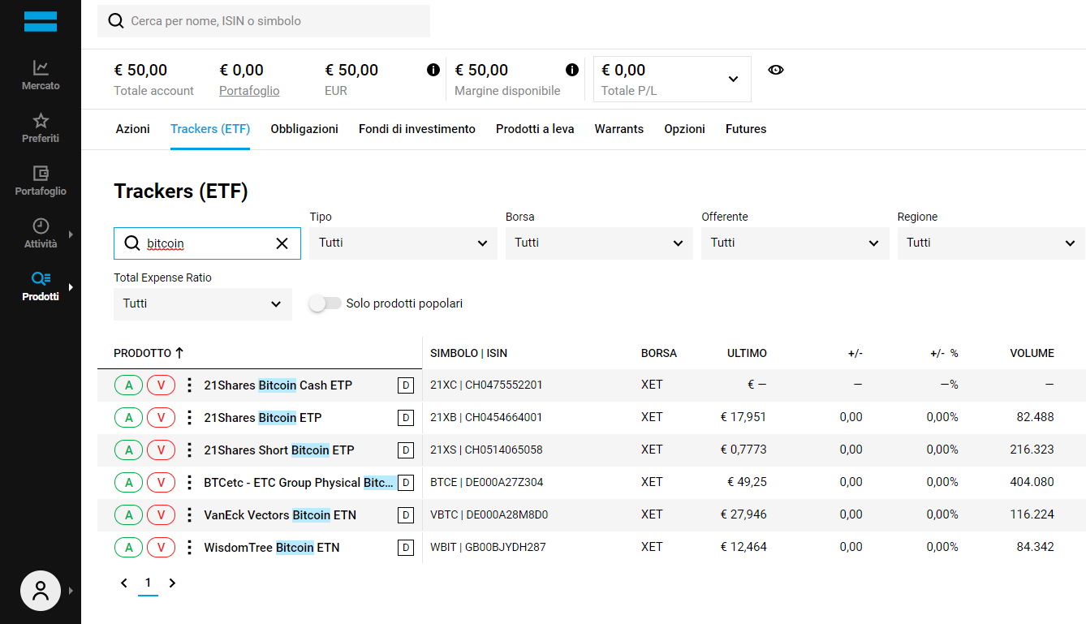
Task: Open the Prodotti a leva tab
Action: click(x=535, y=129)
